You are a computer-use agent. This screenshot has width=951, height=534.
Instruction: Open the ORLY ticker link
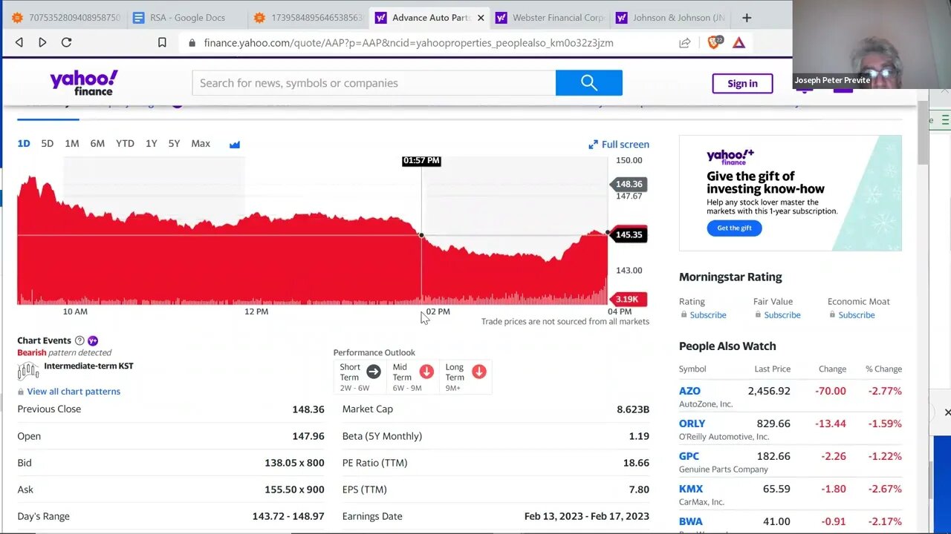[692, 423]
